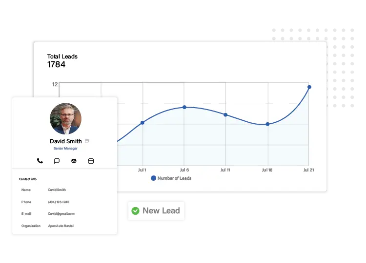Click the phone call icon
The image size is (366, 263).
(x=40, y=161)
